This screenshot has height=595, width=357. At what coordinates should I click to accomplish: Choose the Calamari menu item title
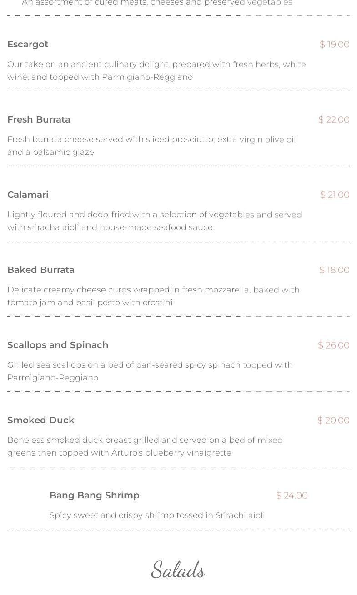coord(28,195)
